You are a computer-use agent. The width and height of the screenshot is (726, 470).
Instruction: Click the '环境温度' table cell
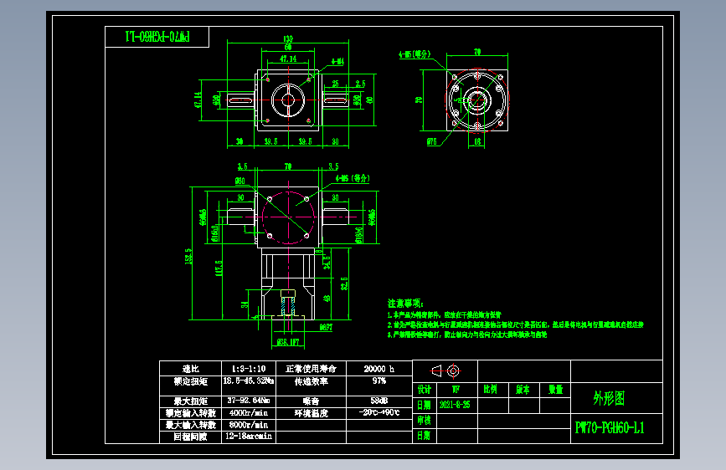pos(312,413)
